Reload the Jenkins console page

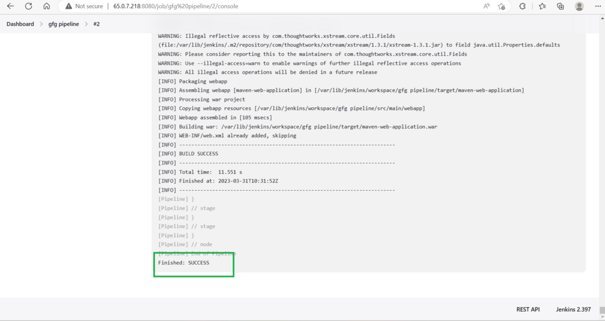tap(29, 6)
